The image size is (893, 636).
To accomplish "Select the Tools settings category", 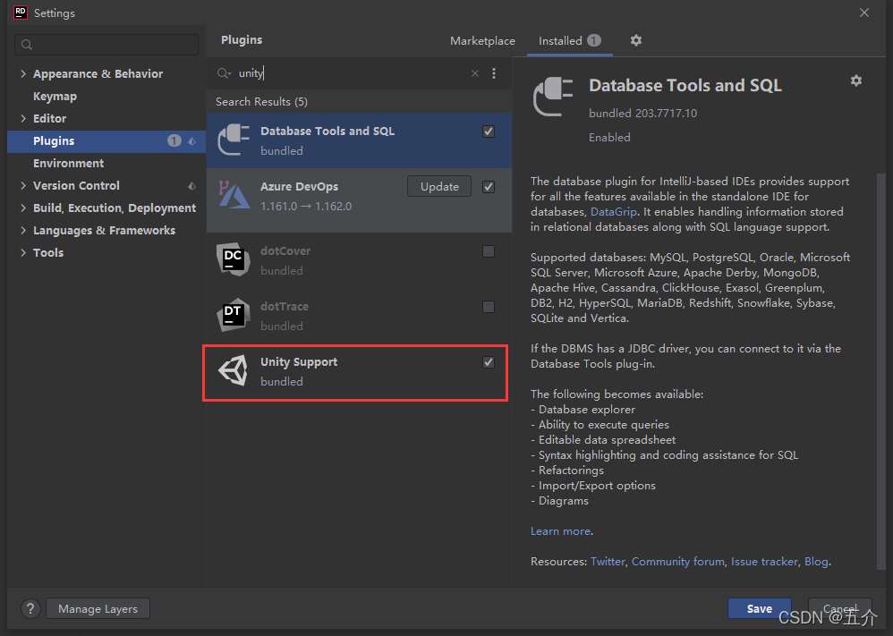I will click(x=48, y=253).
